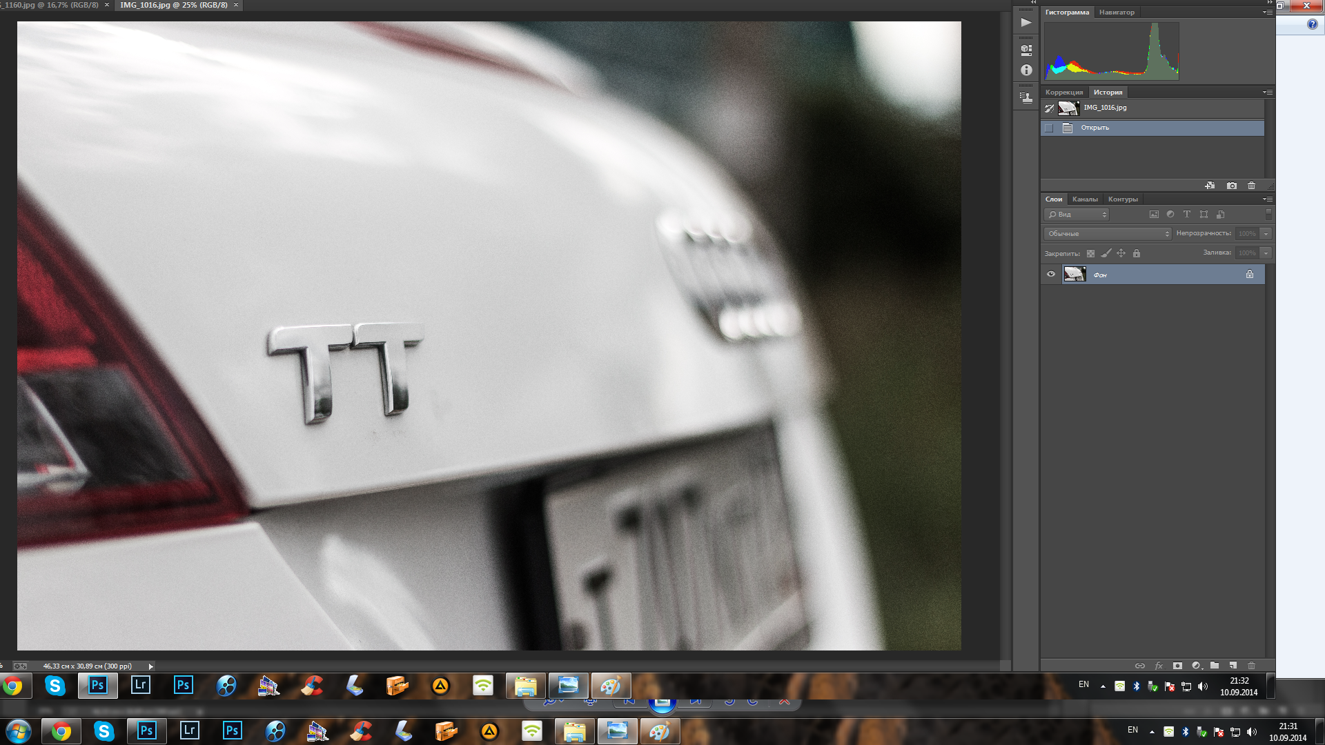The height and width of the screenshot is (745, 1325).
Task: Click the Заливка 100% value field
Action: [1247, 253]
